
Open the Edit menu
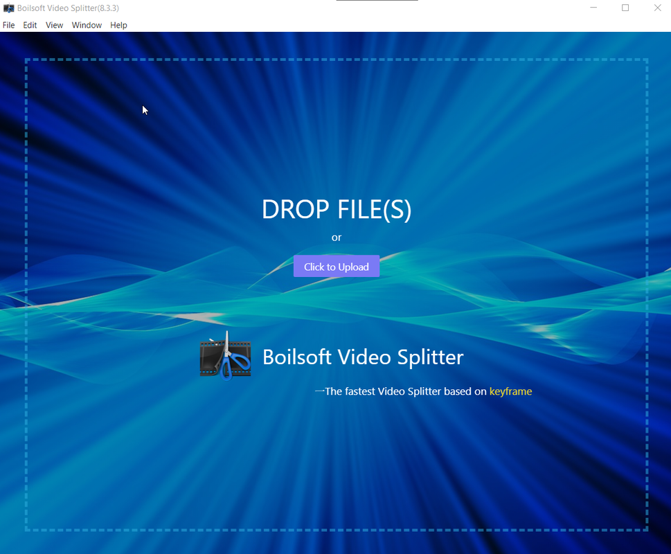(x=30, y=25)
